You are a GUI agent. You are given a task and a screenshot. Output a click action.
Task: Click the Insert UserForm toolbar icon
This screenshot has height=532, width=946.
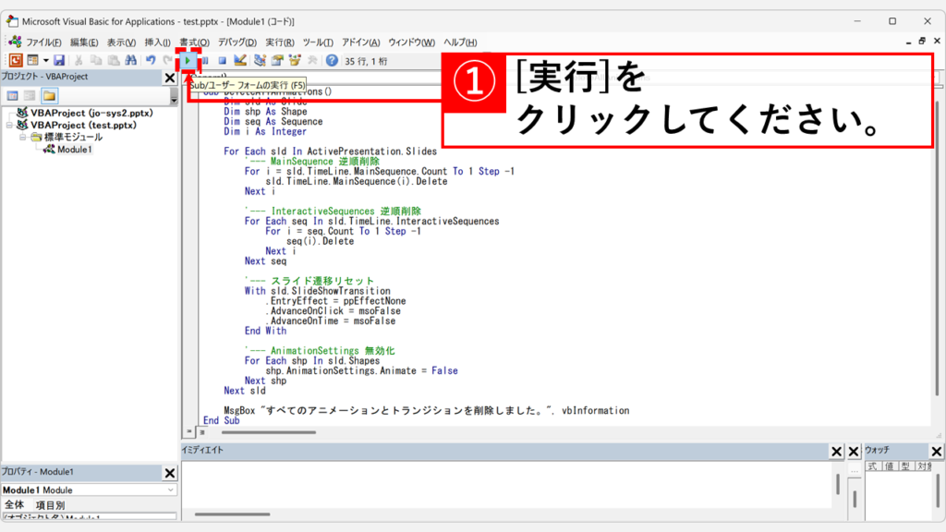tap(32, 60)
